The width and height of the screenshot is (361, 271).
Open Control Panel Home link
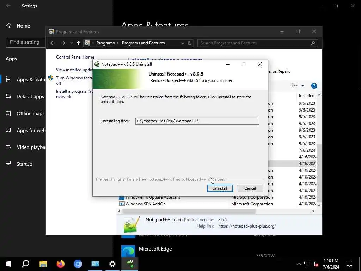[x=75, y=57]
